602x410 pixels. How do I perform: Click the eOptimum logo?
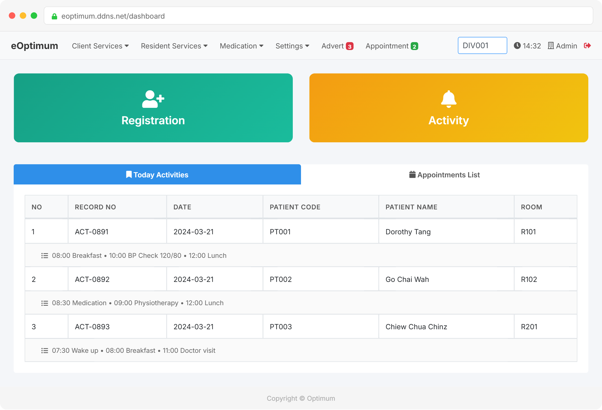tap(34, 45)
